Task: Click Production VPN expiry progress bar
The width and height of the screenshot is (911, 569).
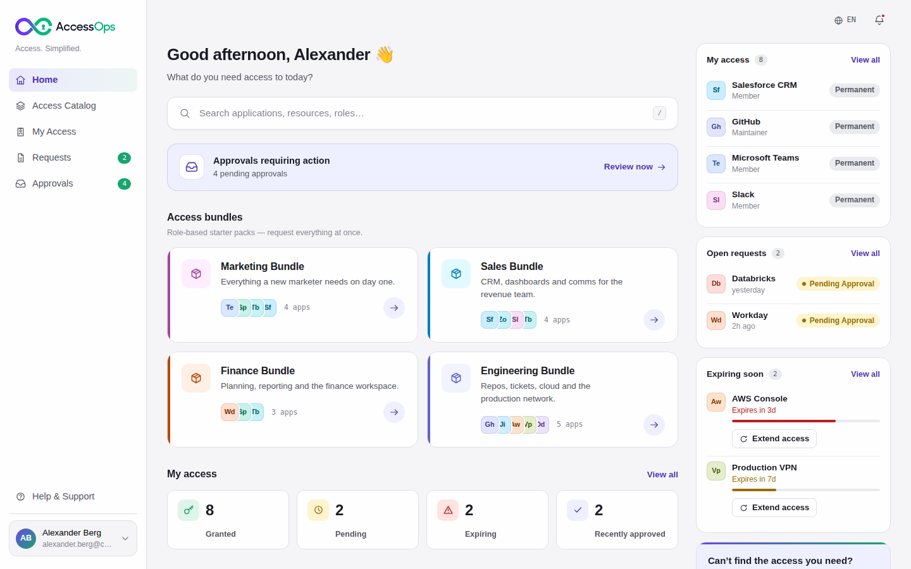Action: tap(806, 490)
